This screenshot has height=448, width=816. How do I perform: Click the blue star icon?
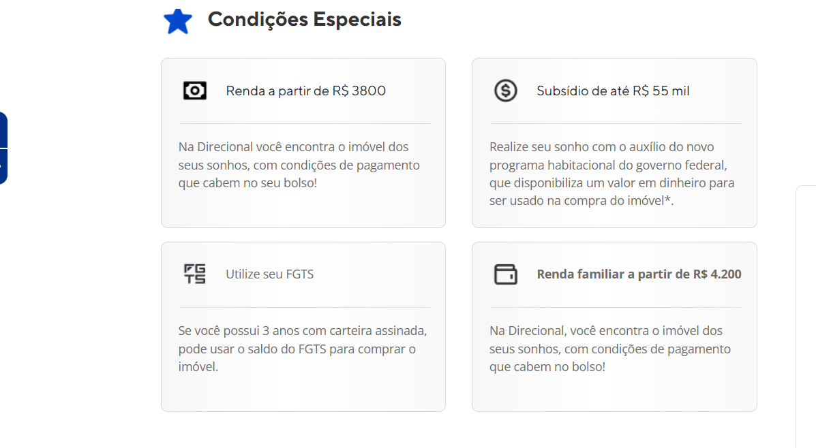point(178,21)
